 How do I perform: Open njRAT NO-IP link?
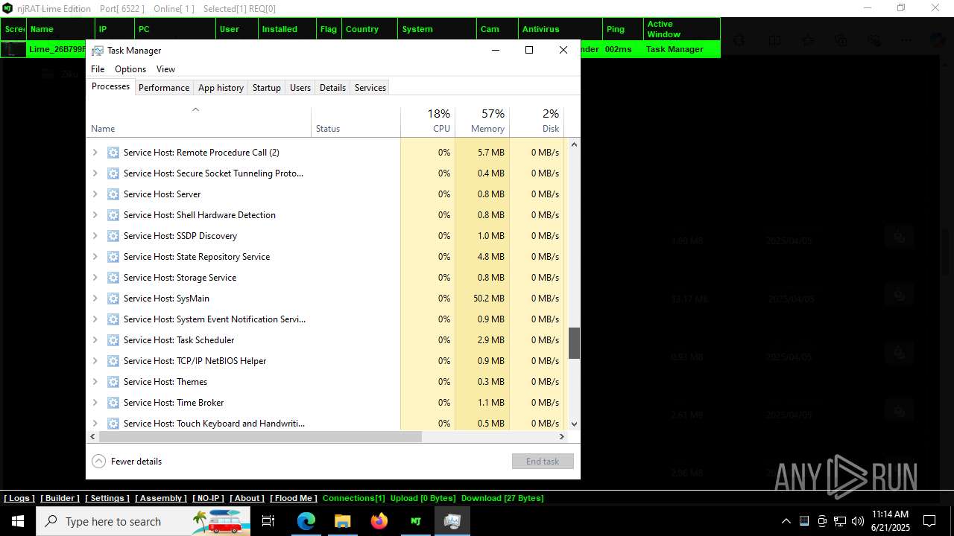pos(208,498)
